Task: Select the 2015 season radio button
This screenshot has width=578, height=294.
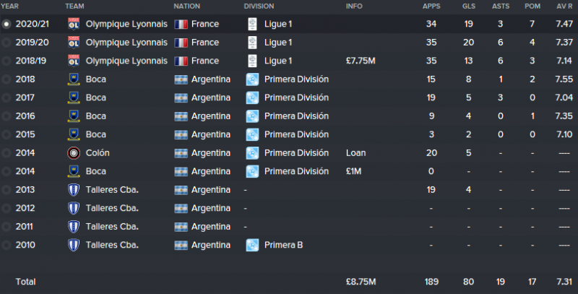Action: pyautogui.click(x=7, y=134)
